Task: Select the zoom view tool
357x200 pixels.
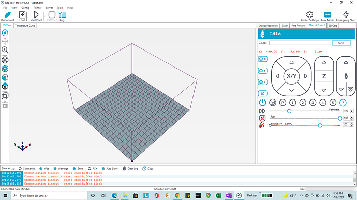Action: point(5,50)
